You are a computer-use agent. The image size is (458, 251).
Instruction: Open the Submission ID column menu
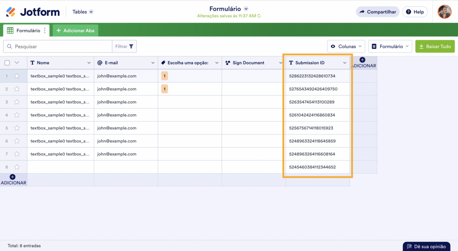pyautogui.click(x=345, y=63)
